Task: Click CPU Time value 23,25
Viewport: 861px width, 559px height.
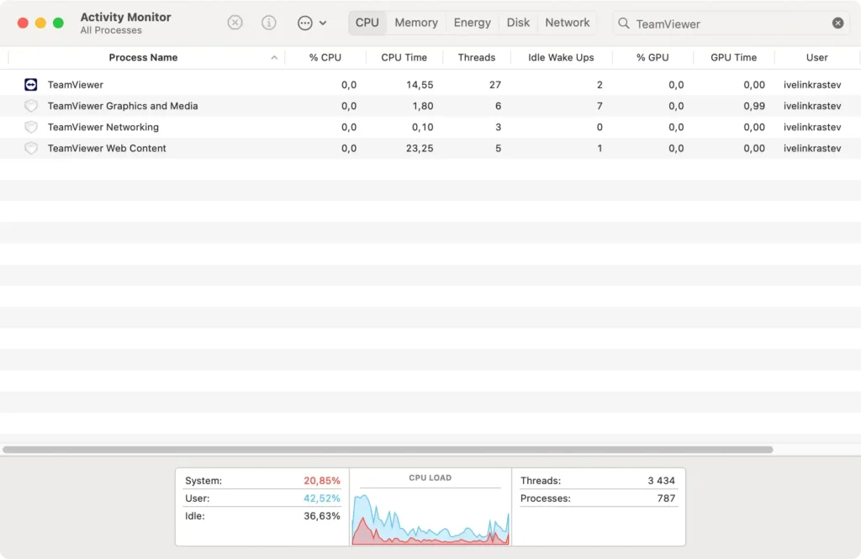Action: tap(420, 148)
